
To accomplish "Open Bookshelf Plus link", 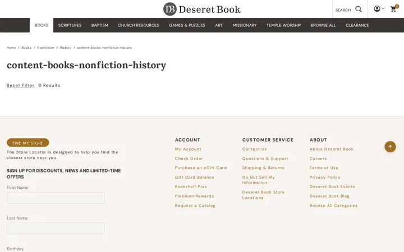I will (191, 186).
